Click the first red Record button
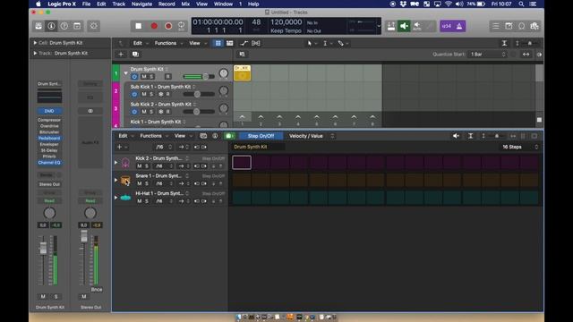 (154, 26)
